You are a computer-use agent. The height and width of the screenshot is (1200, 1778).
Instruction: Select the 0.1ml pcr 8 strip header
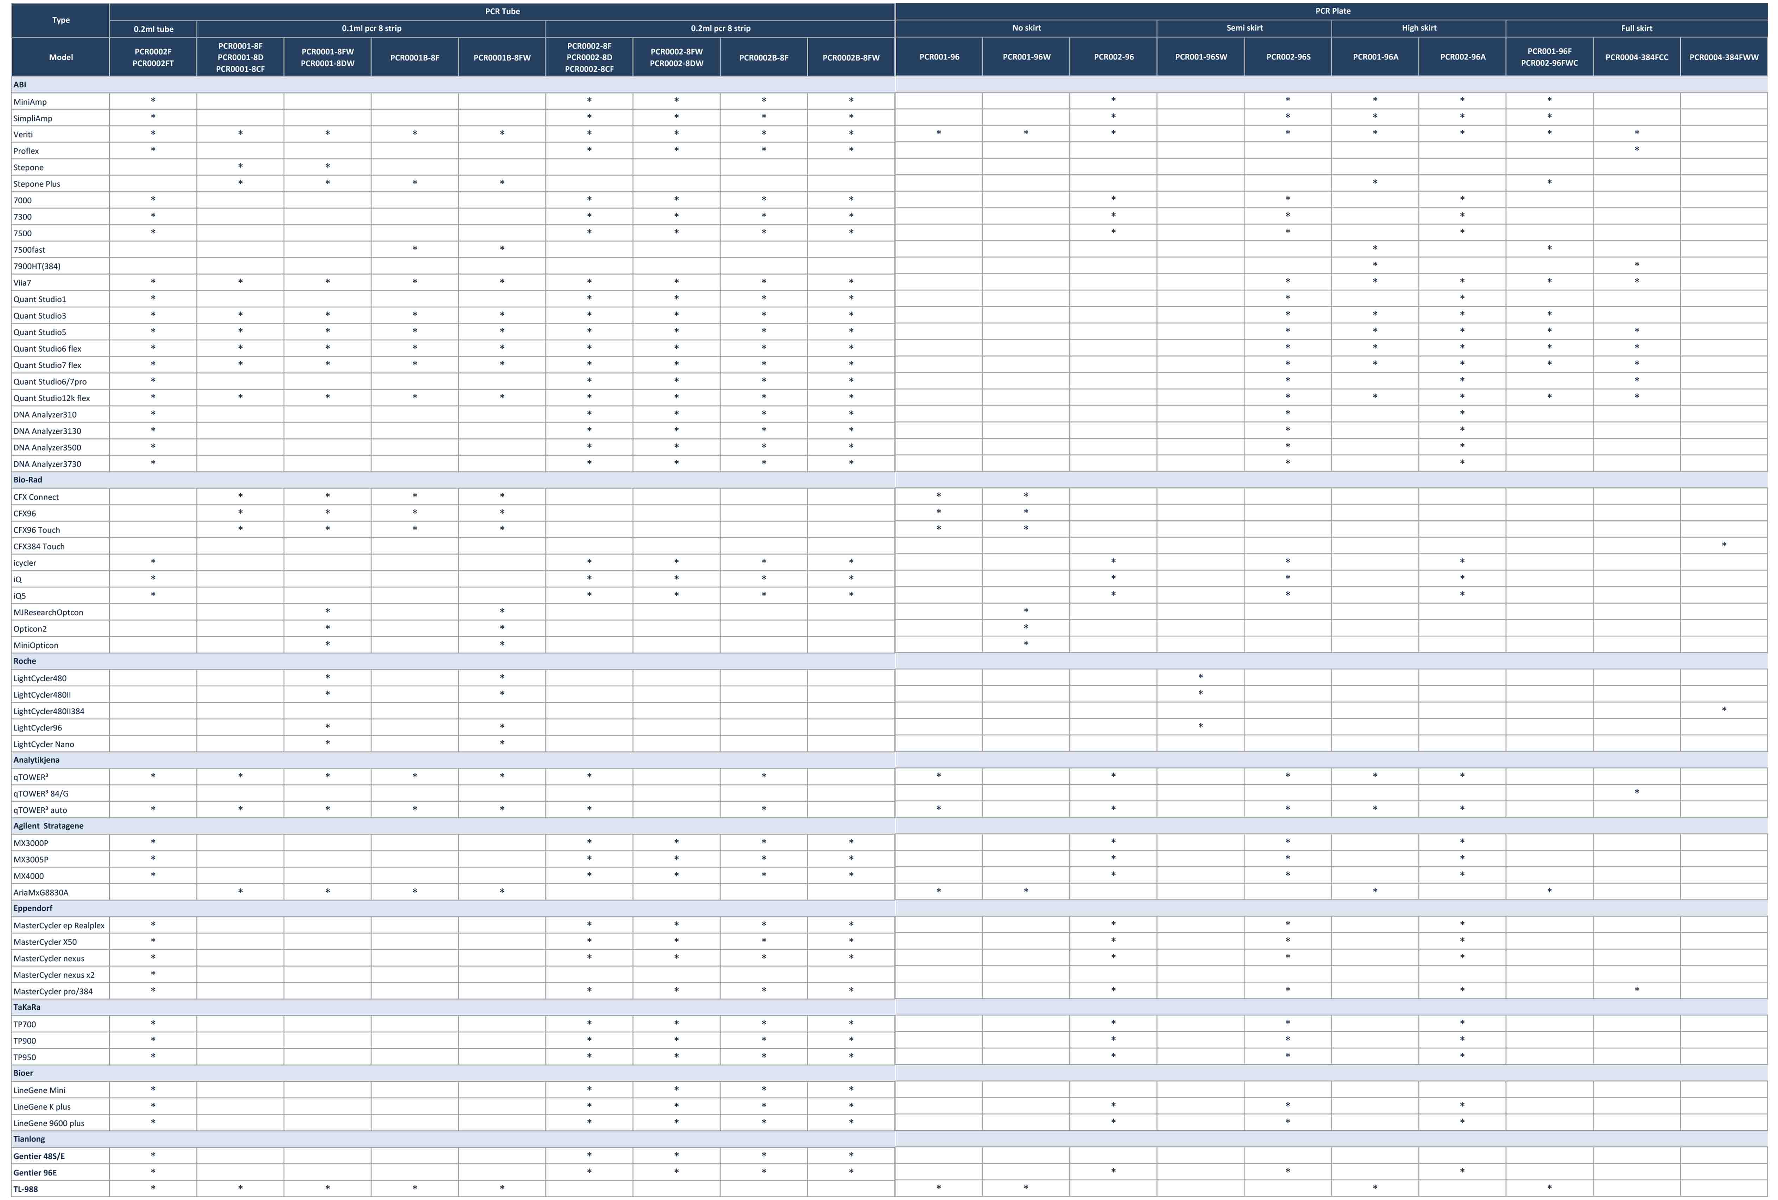coord(371,29)
